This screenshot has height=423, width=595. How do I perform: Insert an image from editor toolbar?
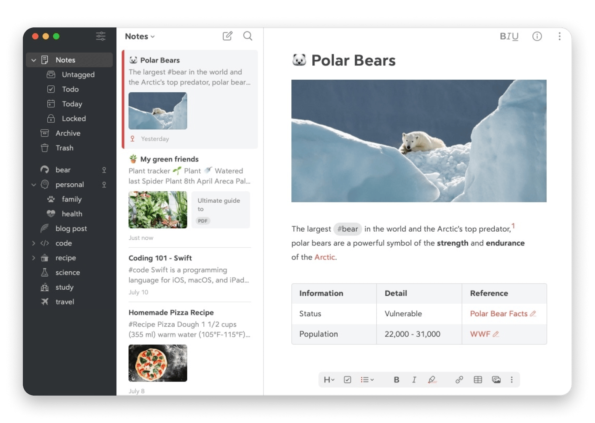[x=496, y=380]
